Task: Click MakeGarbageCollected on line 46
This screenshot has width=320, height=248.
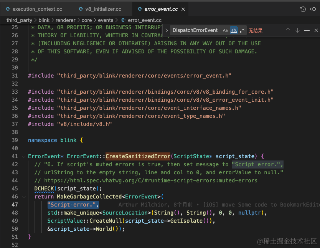Action: 89,197
